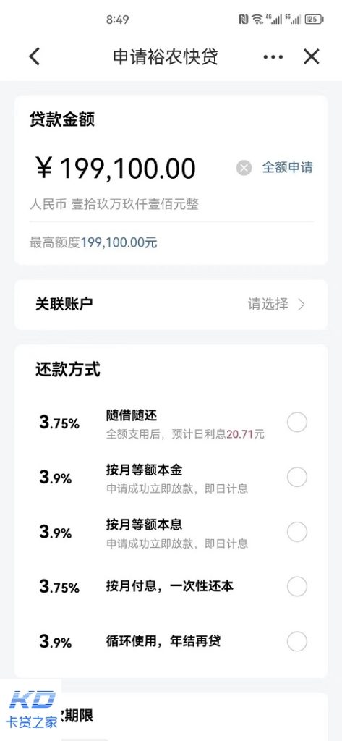This screenshot has width=342, height=741.
Task: Tap the Wi-Fi status icon
Action: pyautogui.click(x=257, y=20)
